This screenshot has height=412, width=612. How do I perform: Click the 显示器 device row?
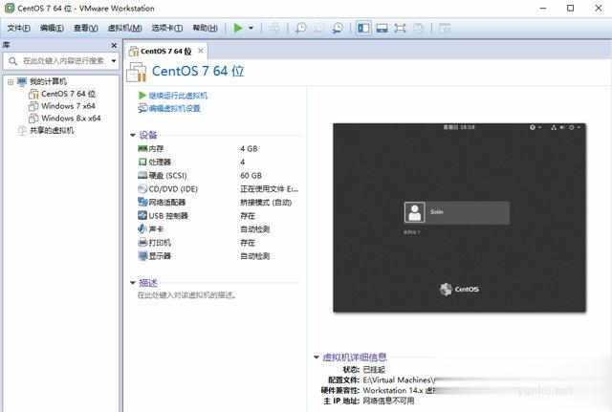[x=219, y=256]
